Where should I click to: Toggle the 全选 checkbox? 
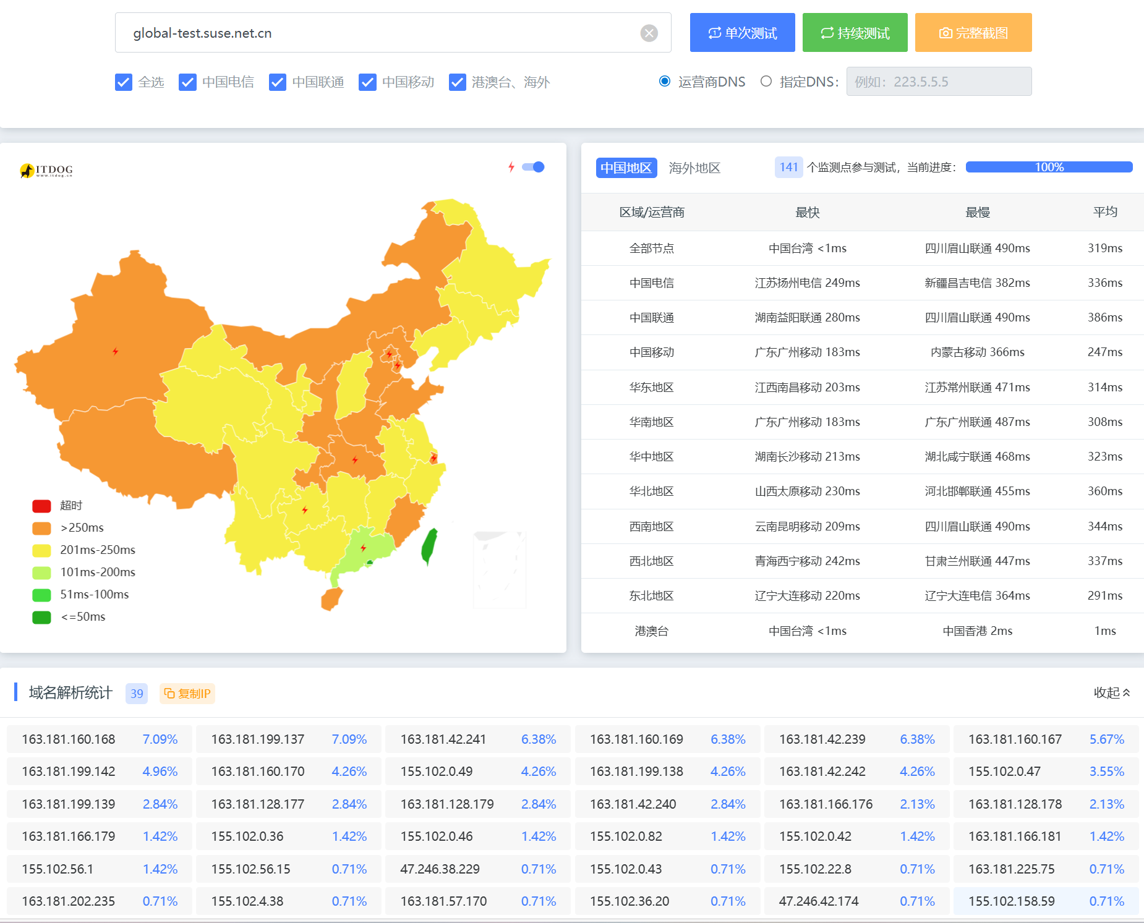coord(124,82)
